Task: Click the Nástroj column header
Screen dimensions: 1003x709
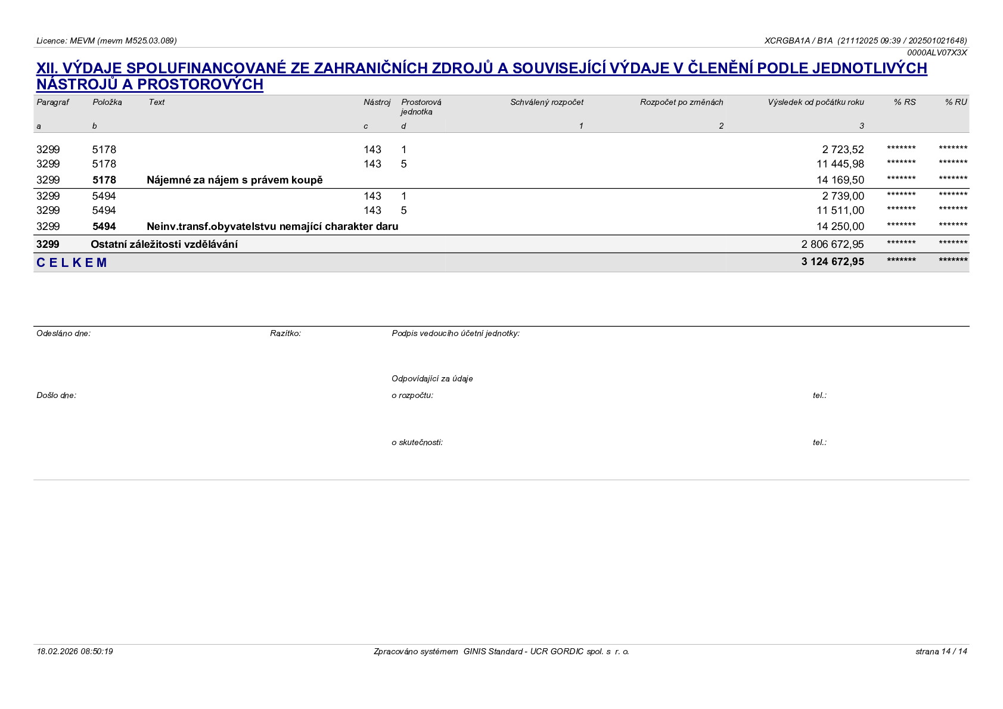Action: tap(377, 102)
